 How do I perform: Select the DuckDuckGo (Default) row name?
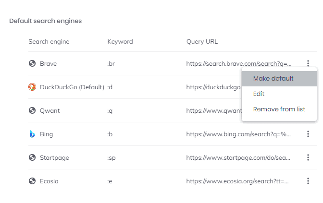[72, 87]
